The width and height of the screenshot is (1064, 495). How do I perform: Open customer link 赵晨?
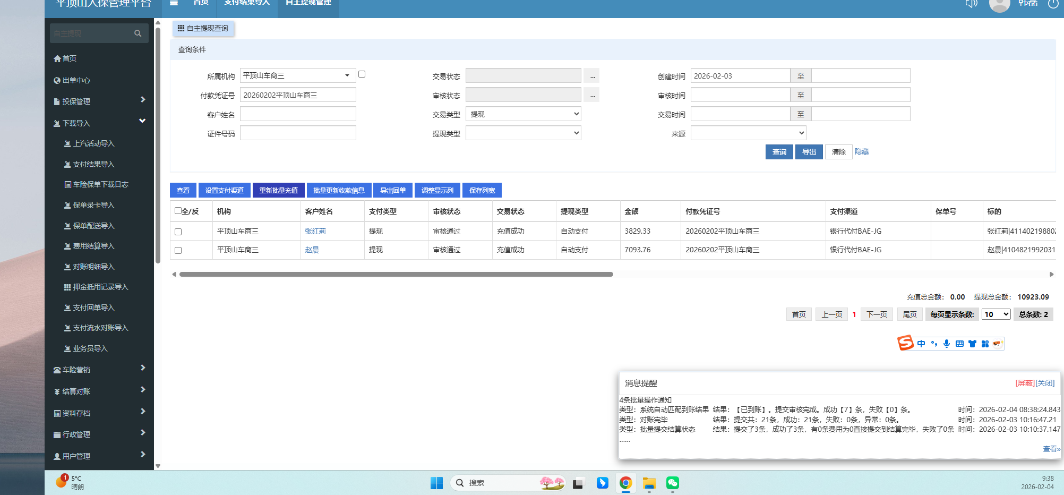coord(312,250)
